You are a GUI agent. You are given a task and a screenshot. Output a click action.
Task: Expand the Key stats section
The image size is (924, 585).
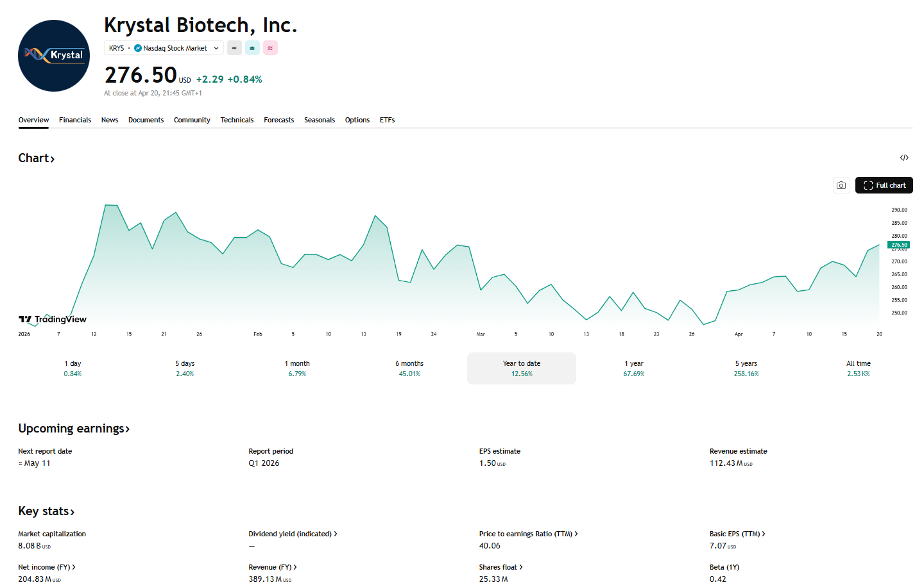[46, 511]
